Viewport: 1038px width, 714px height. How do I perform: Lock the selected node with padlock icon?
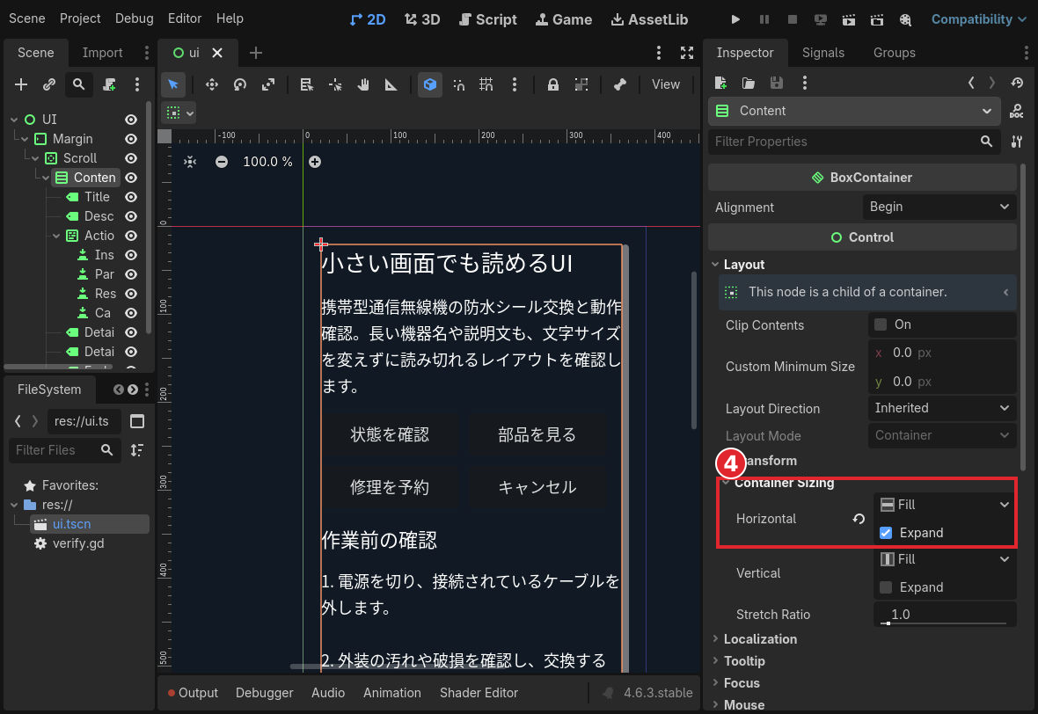click(x=552, y=84)
